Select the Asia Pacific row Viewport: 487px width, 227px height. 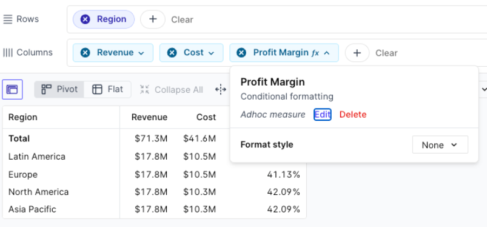click(32, 209)
